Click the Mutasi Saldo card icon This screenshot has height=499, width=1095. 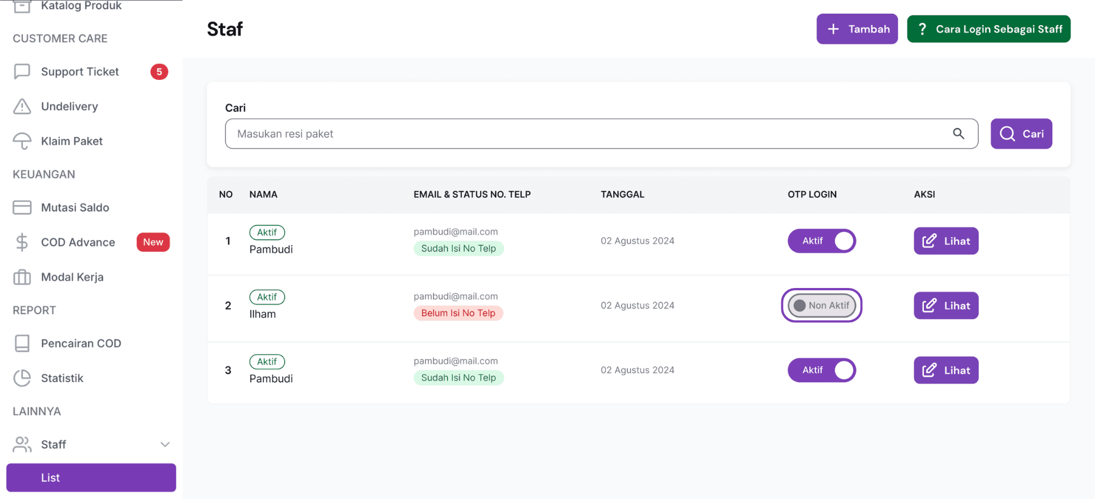tap(22, 208)
